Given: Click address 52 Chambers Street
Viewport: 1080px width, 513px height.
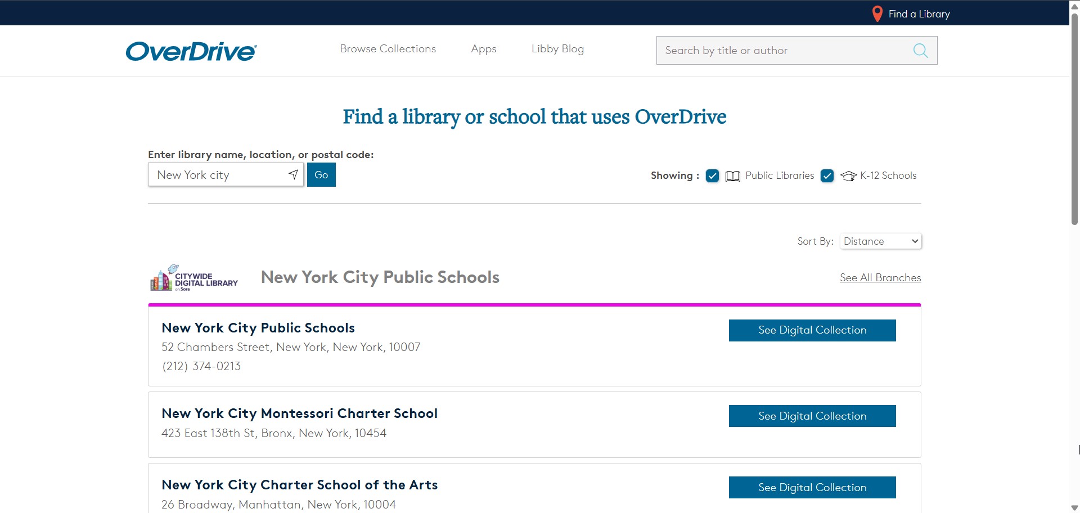Looking at the screenshot, I should (x=291, y=347).
